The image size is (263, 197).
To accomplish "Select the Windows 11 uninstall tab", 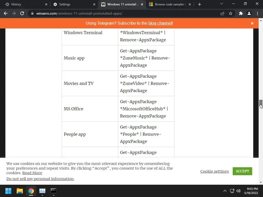I will [x=122, y=4].
